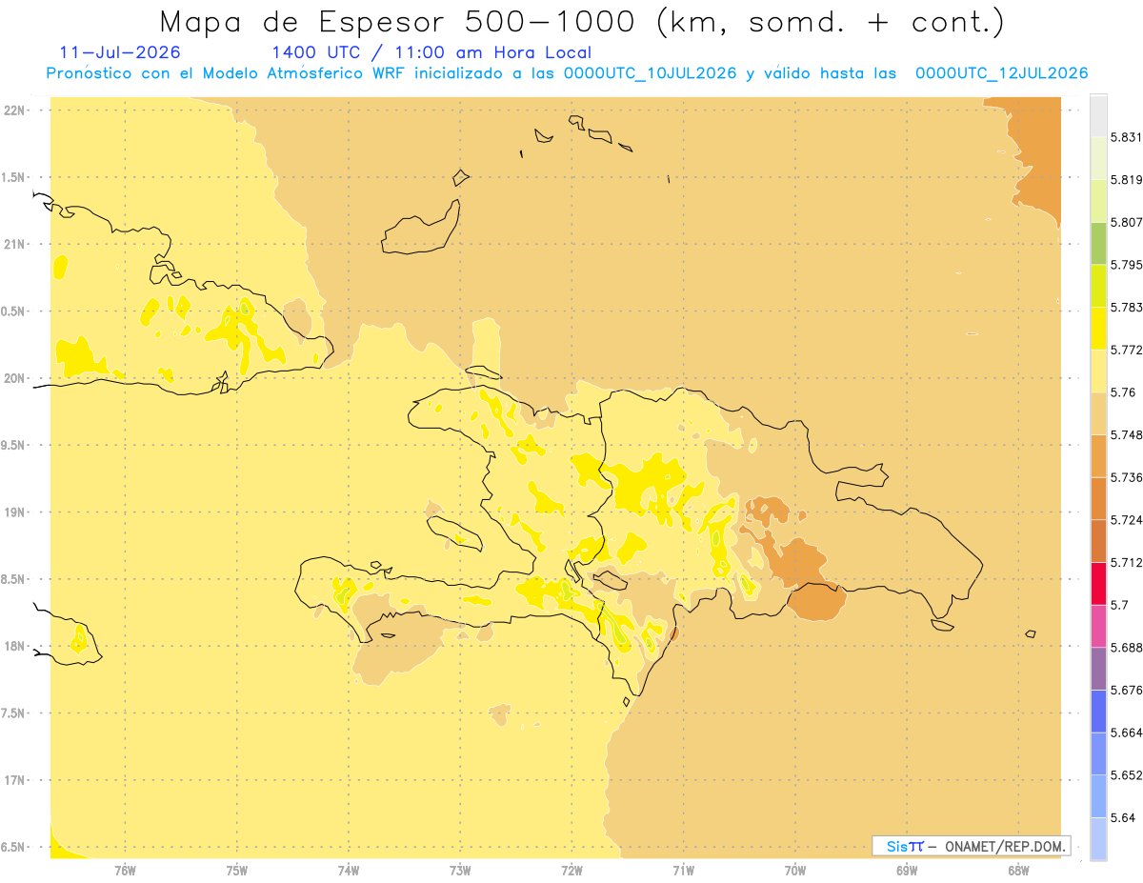Click the colorbar value 5.7
The image size is (1143, 883).
click(1118, 605)
